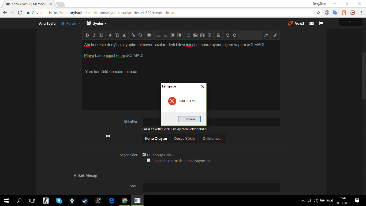The height and width of the screenshot is (206, 366).
Task: Open Chrome's three-dot menu
Action: click(361, 13)
